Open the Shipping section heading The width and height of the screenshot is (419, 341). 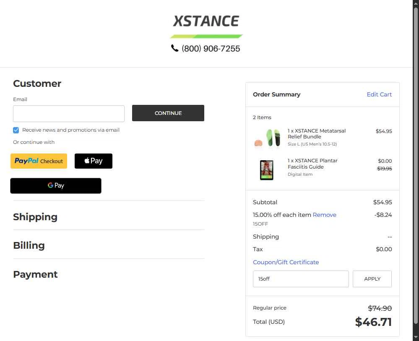coord(35,217)
